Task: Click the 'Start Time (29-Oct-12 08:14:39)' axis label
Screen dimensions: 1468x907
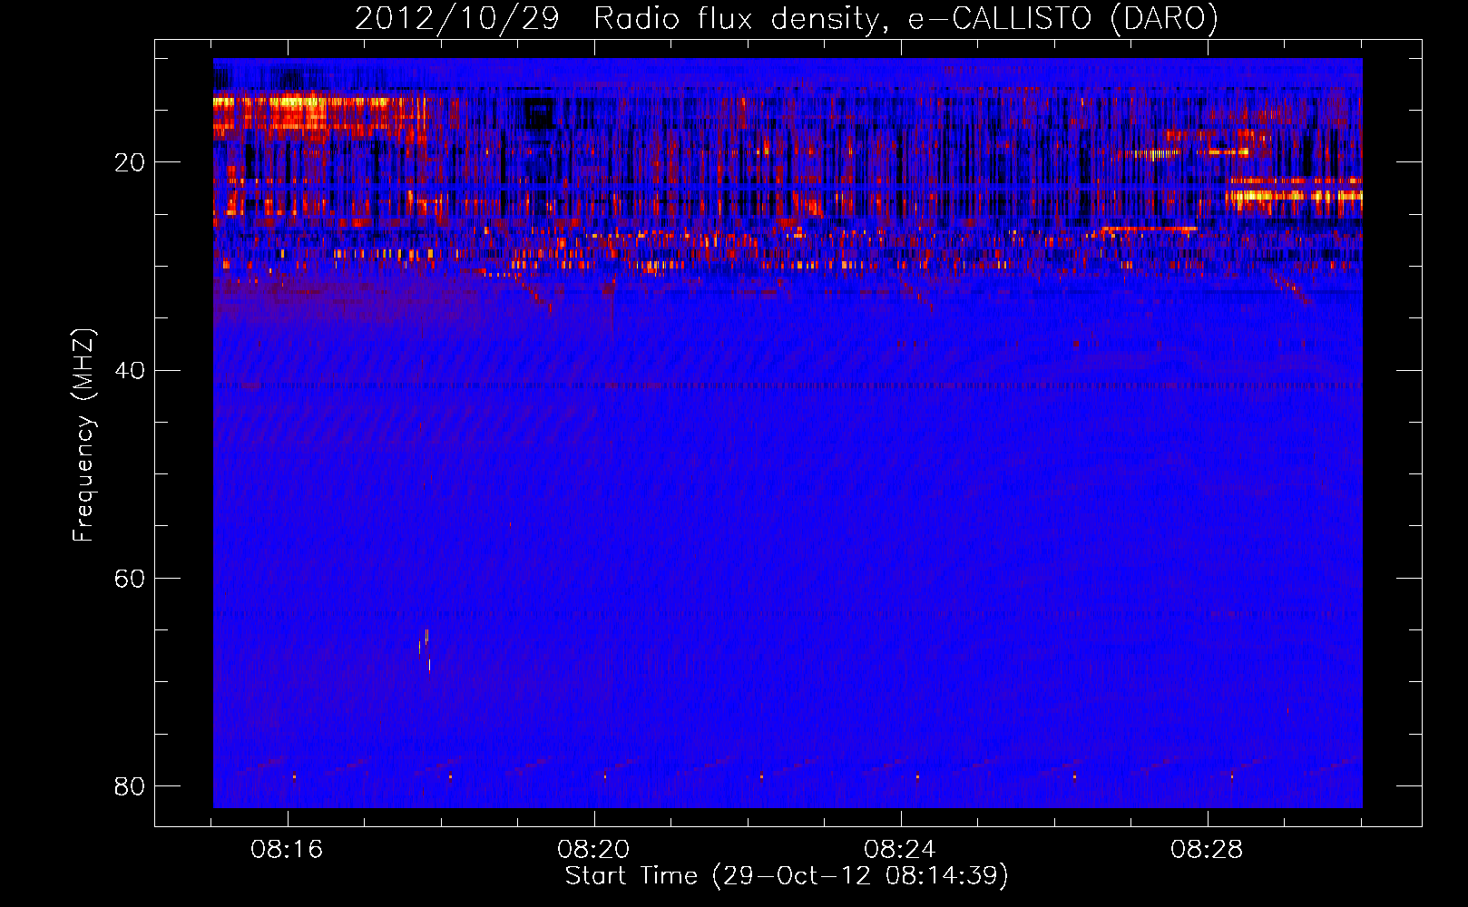Action: click(x=787, y=876)
